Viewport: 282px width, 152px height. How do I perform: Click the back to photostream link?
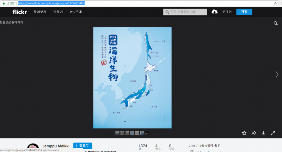(12, 22)
